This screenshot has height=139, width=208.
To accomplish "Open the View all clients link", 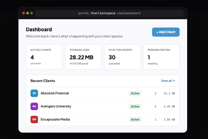I will (x=168, y=81).
